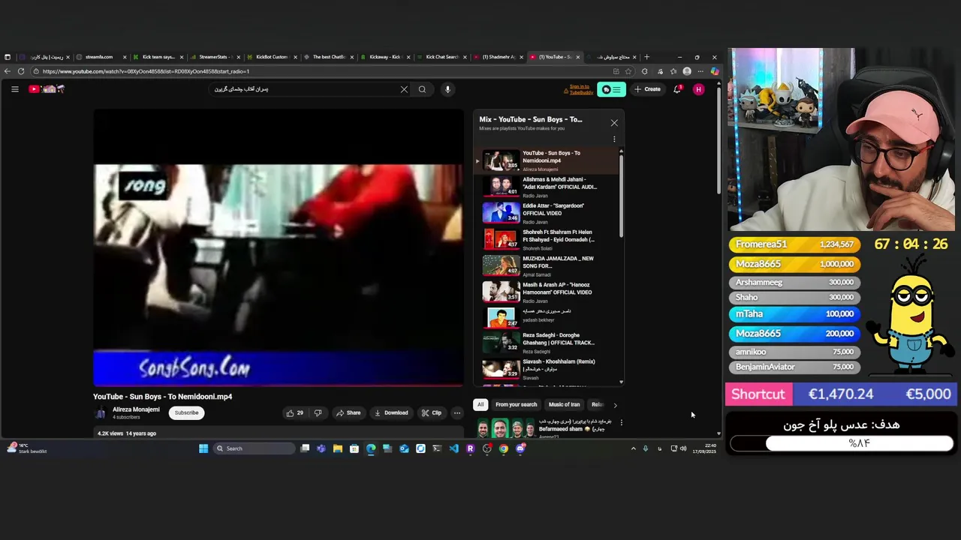Open File Explorer from the taskbar

[x=338, y=448]
